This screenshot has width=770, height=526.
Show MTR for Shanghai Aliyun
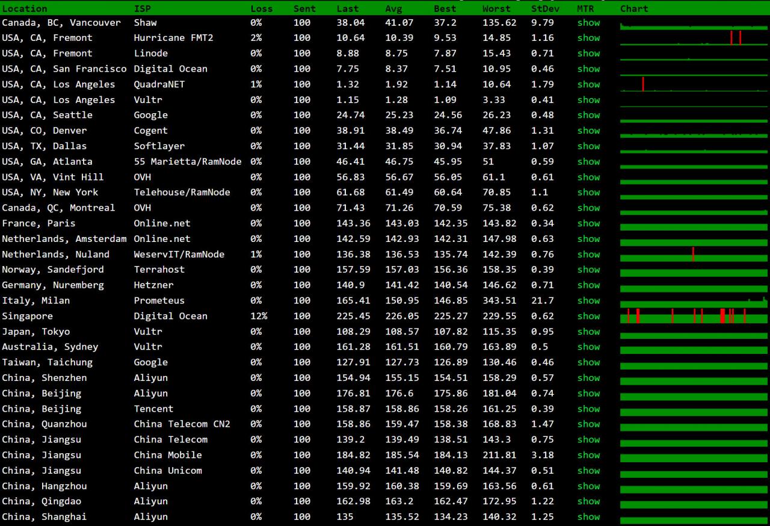coord(588,517)
